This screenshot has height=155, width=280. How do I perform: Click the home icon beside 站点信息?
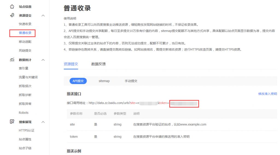click(12, 7)
